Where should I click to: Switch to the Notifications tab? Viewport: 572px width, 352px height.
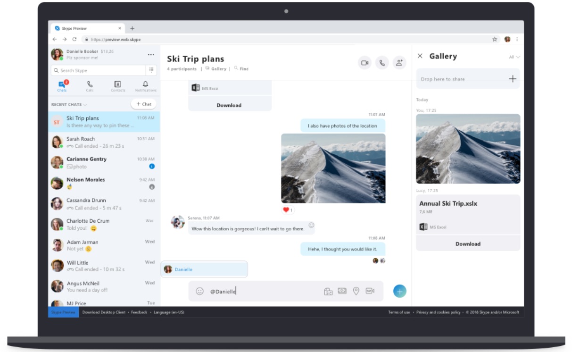[146, 86]
